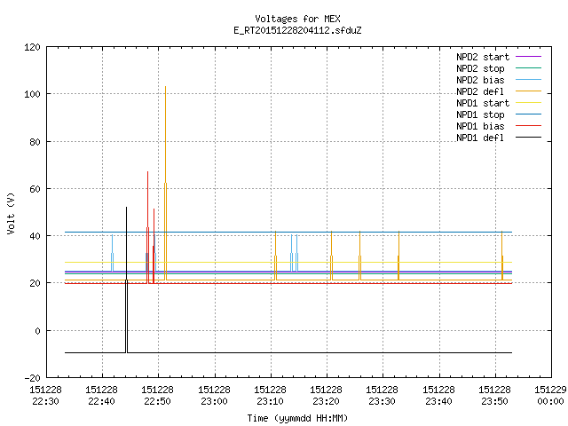Click the 'NPD2 bias' legend label
The height and width of the screenshot is (426, 568).
coord(480,80)
